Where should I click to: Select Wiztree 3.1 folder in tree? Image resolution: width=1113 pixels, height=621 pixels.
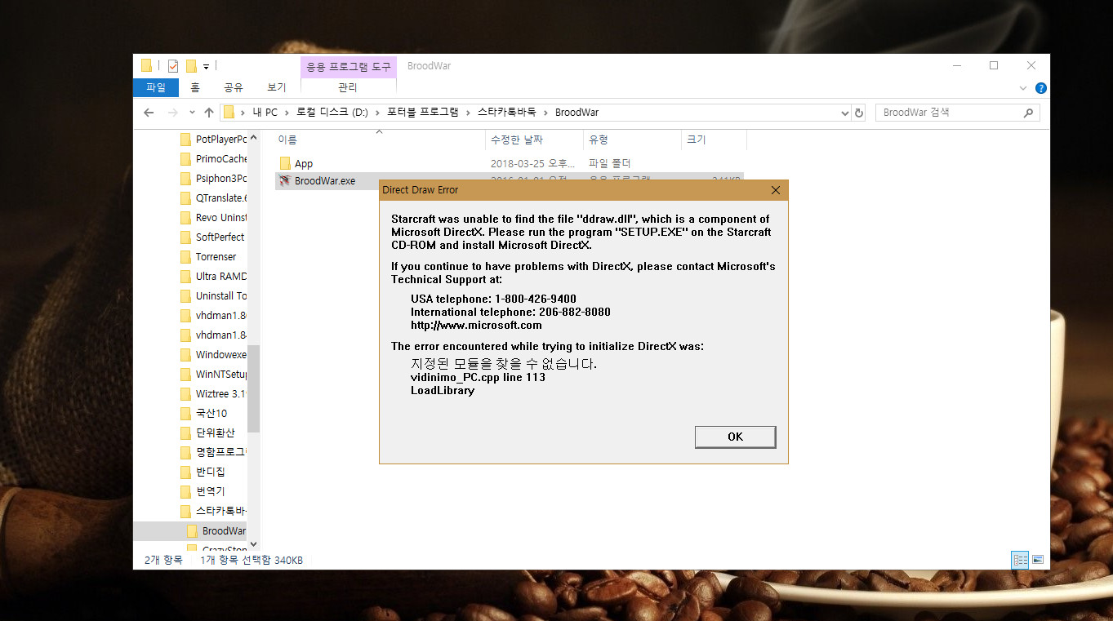point(212,394)
